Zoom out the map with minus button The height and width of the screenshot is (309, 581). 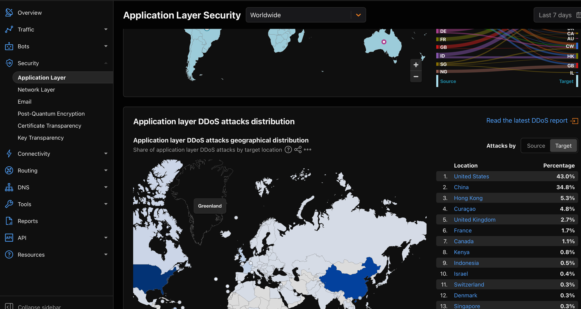pos(416,77)
